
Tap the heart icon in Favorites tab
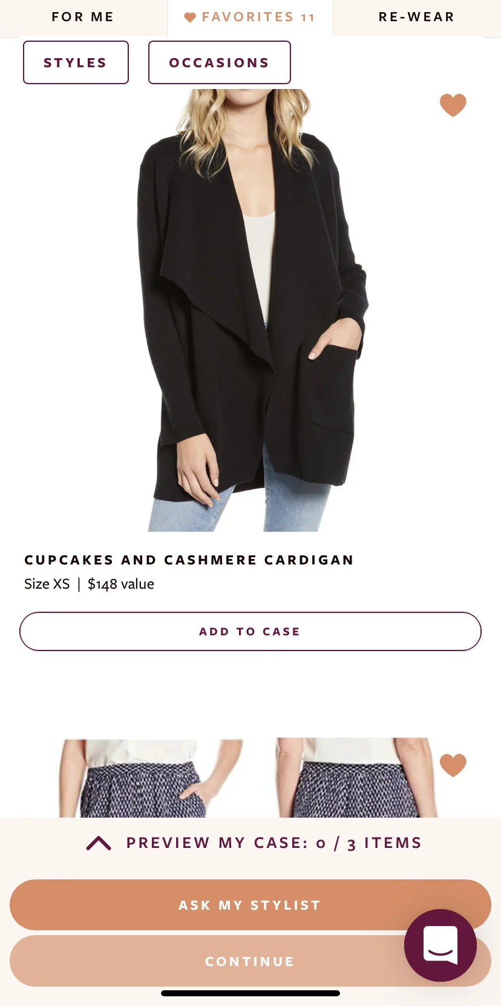(x=190, y=18)
